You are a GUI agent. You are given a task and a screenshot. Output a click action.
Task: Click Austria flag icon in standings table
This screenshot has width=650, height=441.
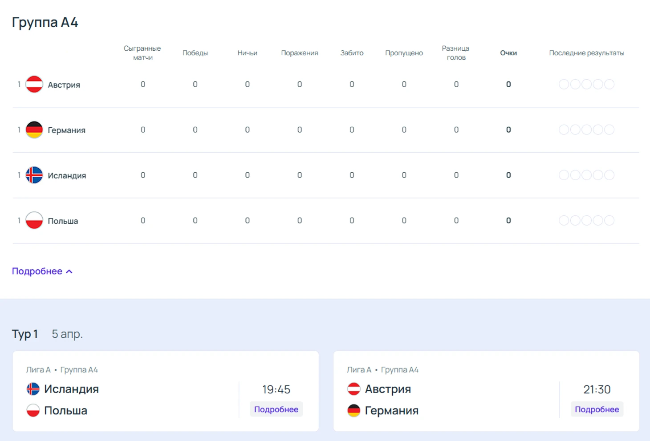click(34, 85)
